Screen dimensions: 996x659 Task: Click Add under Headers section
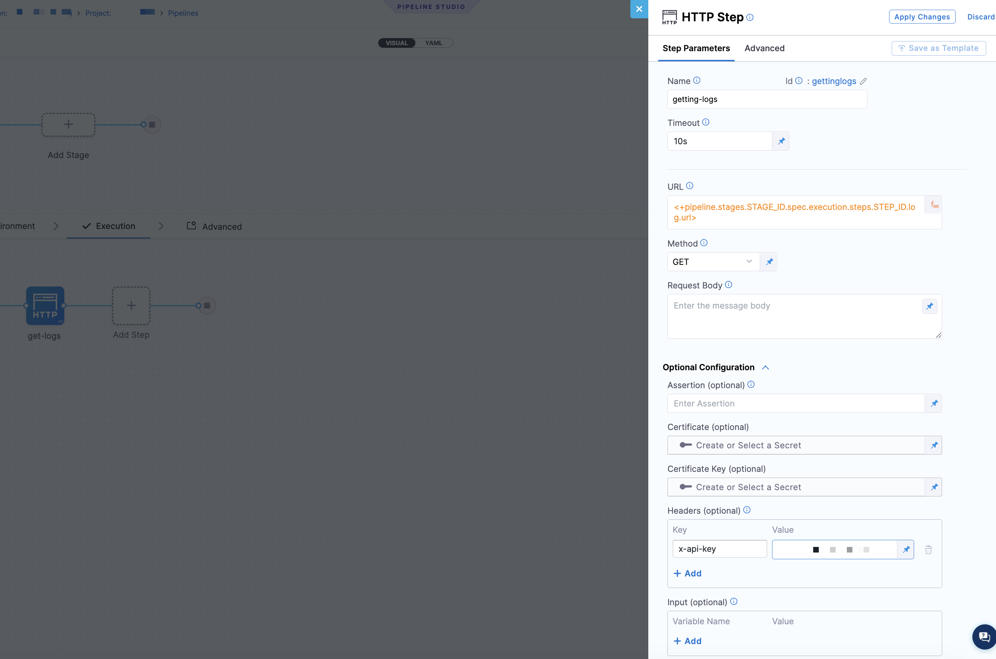[687, 573]
